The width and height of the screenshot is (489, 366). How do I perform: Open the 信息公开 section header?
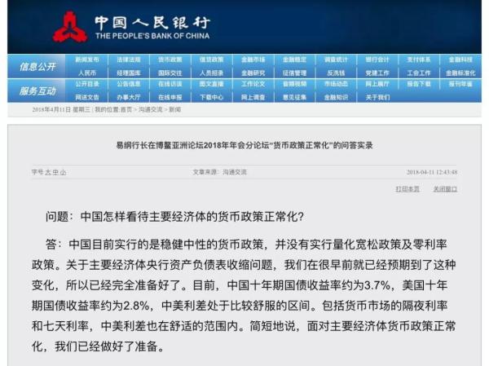(x=37, y=67)
